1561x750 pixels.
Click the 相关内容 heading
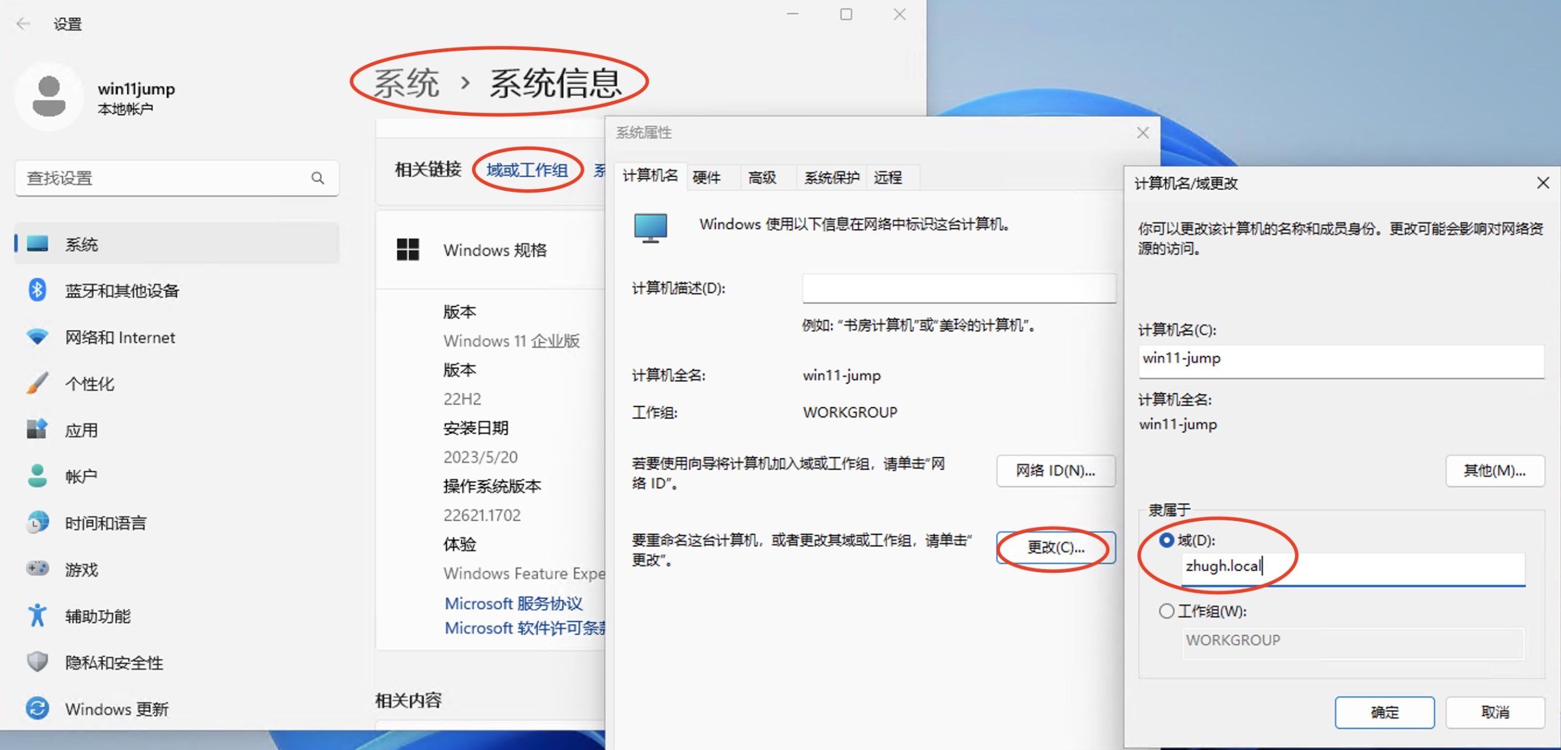408,701
